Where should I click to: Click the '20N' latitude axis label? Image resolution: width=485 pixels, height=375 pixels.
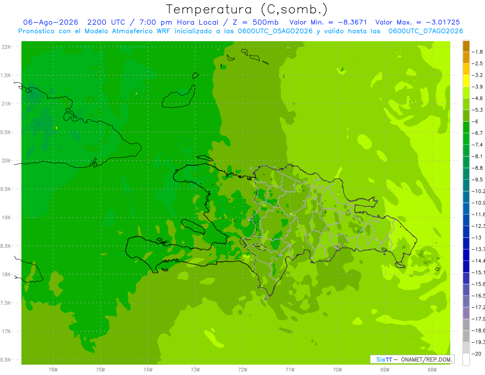coord(6,161)
